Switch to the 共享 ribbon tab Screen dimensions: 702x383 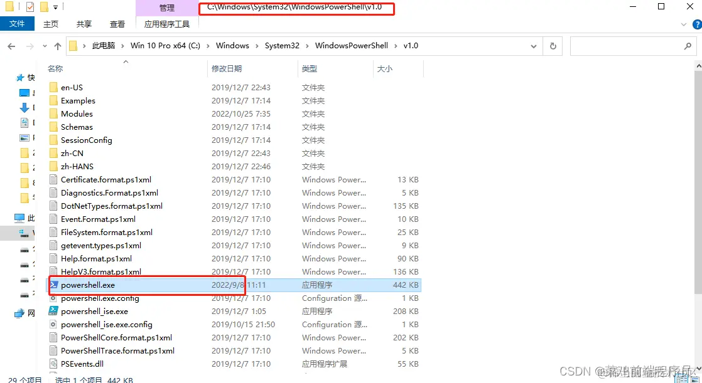[84, 24]
